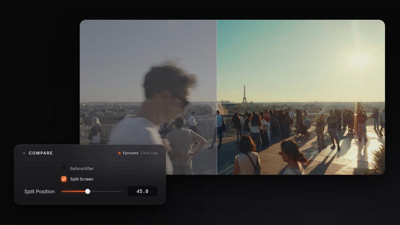Uncheck the Split Screen checkbox
The image size is (400, 225).
[64, 179]
